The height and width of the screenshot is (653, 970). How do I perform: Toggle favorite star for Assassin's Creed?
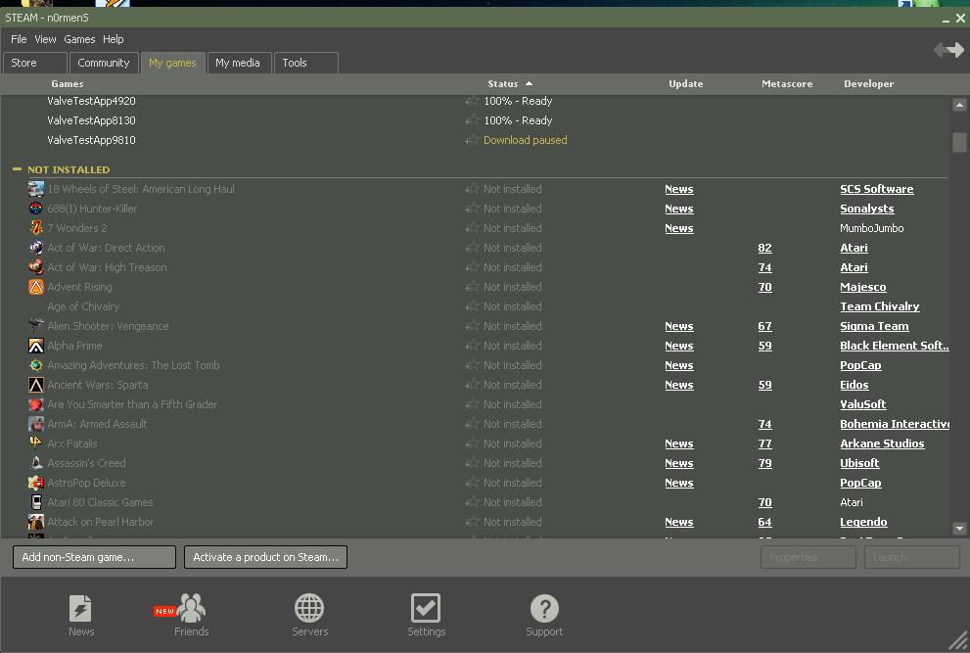pyautogui.click(x=472, y=463)
